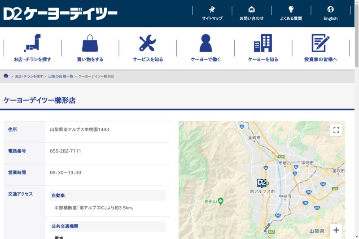Toggle fullscreen map view

pyautogui.click(x=336, y=130)
